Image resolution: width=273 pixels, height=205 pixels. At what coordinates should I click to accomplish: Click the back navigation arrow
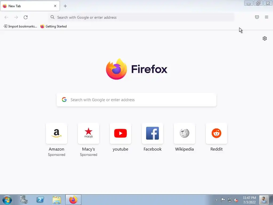pos(6,17)
